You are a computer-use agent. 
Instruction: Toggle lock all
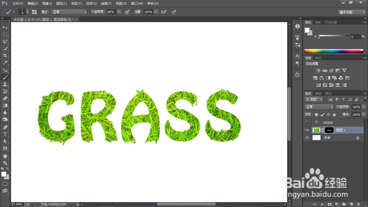[x=334, y=115]
